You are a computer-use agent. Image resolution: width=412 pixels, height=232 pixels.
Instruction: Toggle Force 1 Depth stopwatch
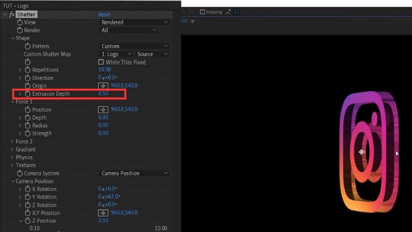[x=28, y=118]
